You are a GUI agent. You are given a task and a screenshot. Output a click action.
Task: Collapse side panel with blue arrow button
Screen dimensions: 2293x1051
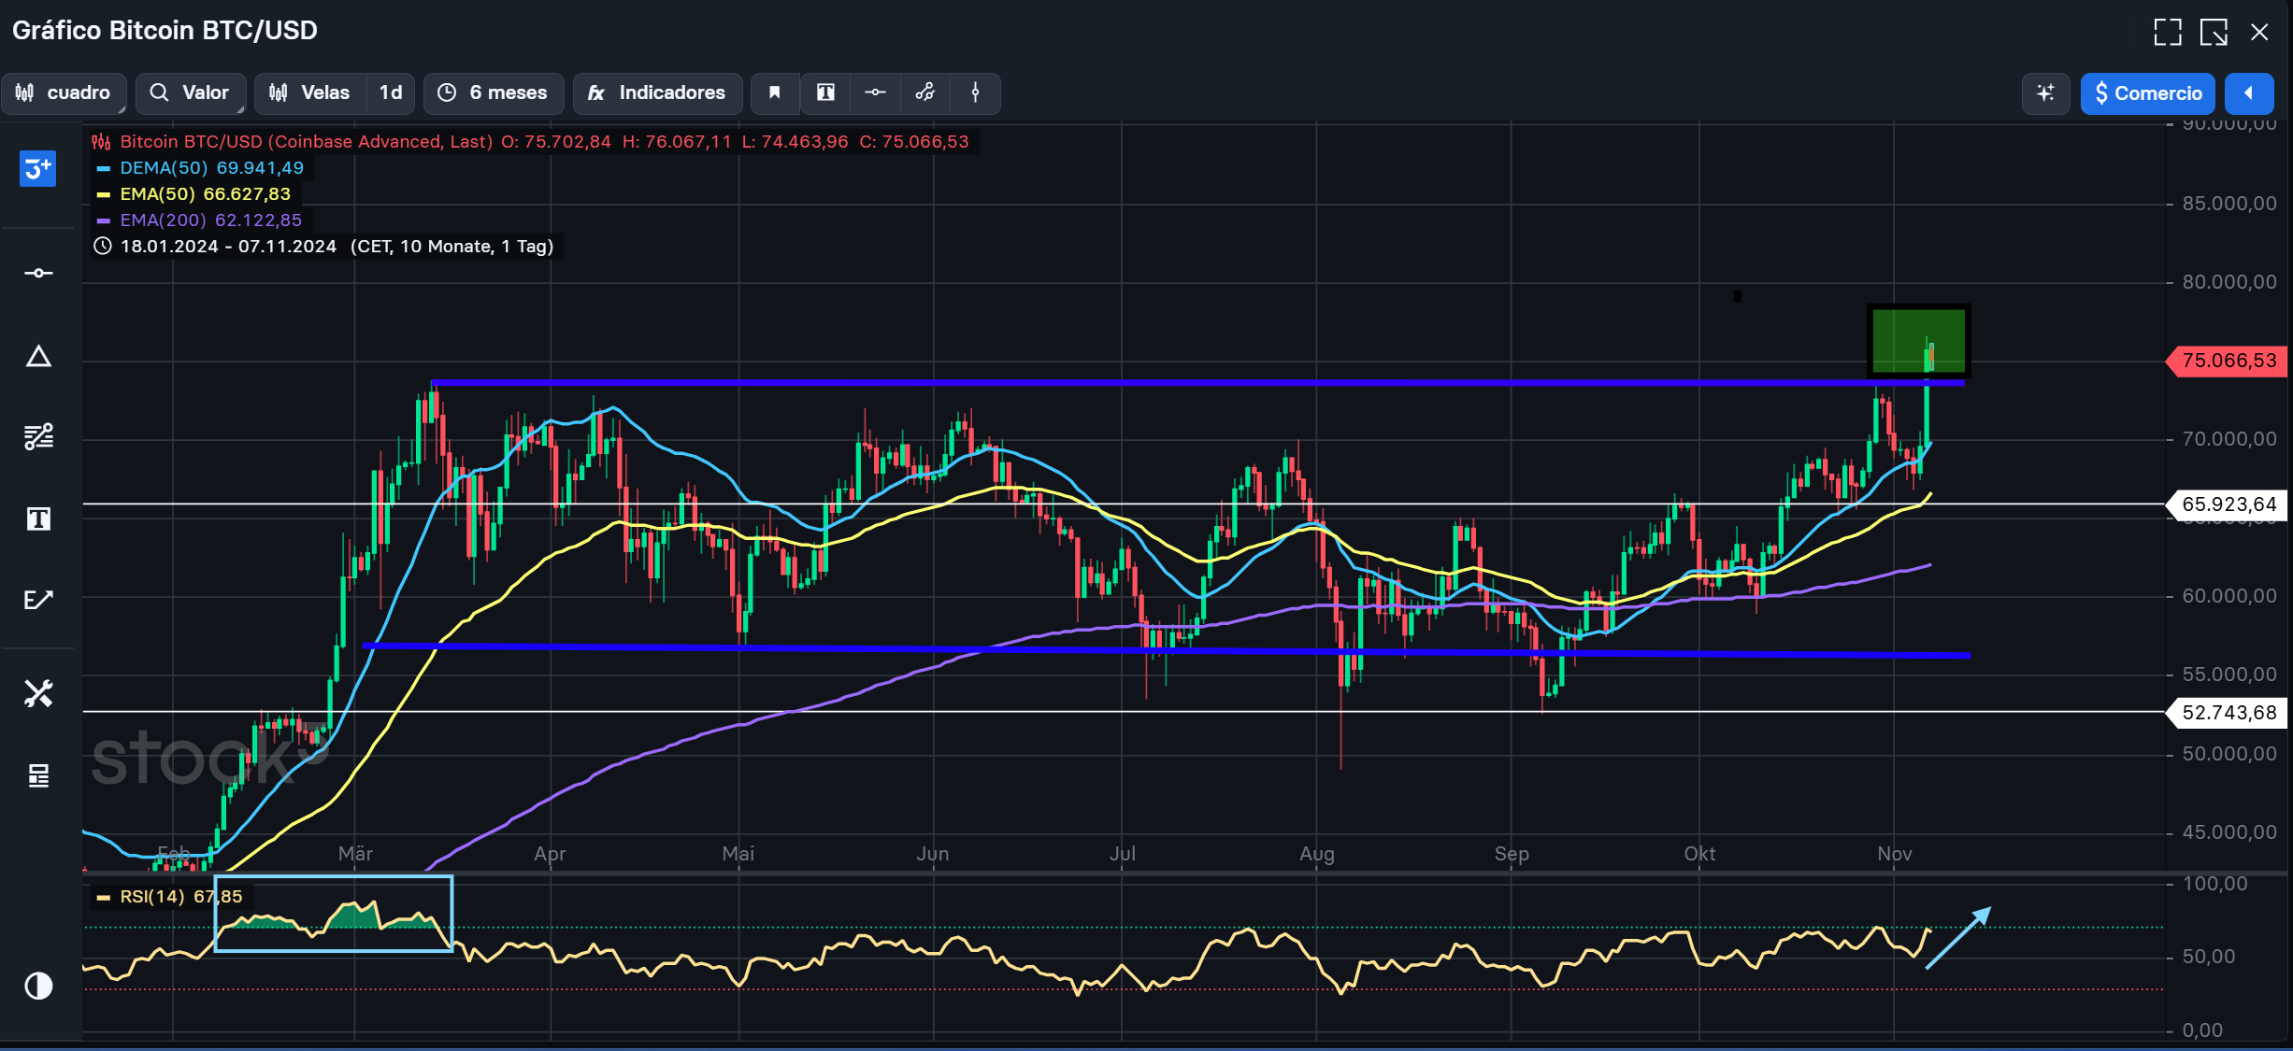pos(2249,92)
